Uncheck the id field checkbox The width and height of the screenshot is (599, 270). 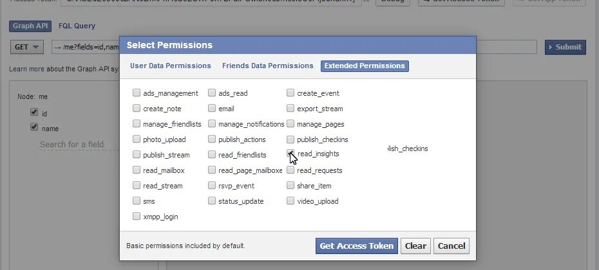[x=33, y=113]
